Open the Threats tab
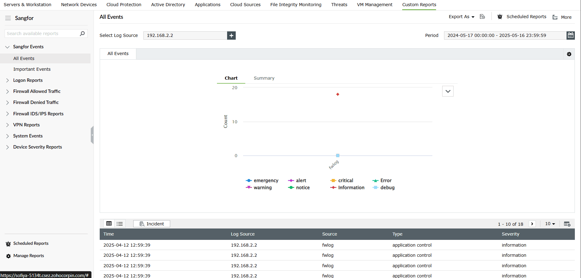The image size is (581, 278). 339,5
